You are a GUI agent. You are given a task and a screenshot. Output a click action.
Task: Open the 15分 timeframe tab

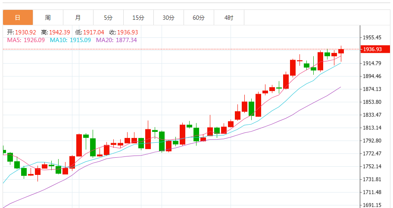[x=138, y=18]
